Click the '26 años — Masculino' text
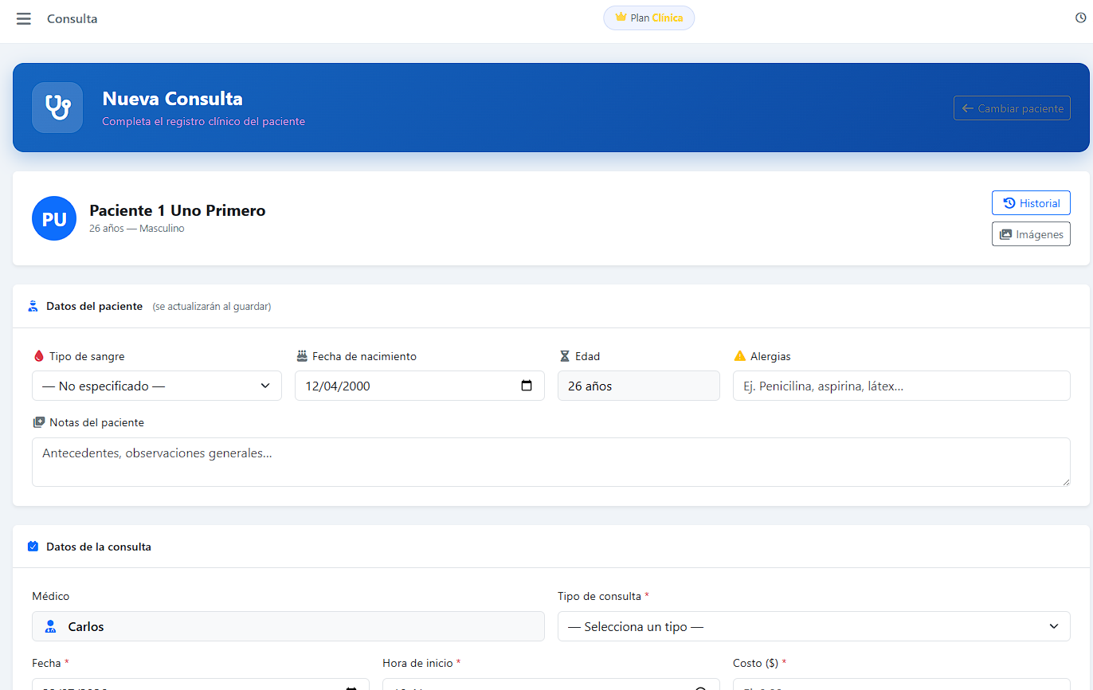 click(x=137, y=229)
